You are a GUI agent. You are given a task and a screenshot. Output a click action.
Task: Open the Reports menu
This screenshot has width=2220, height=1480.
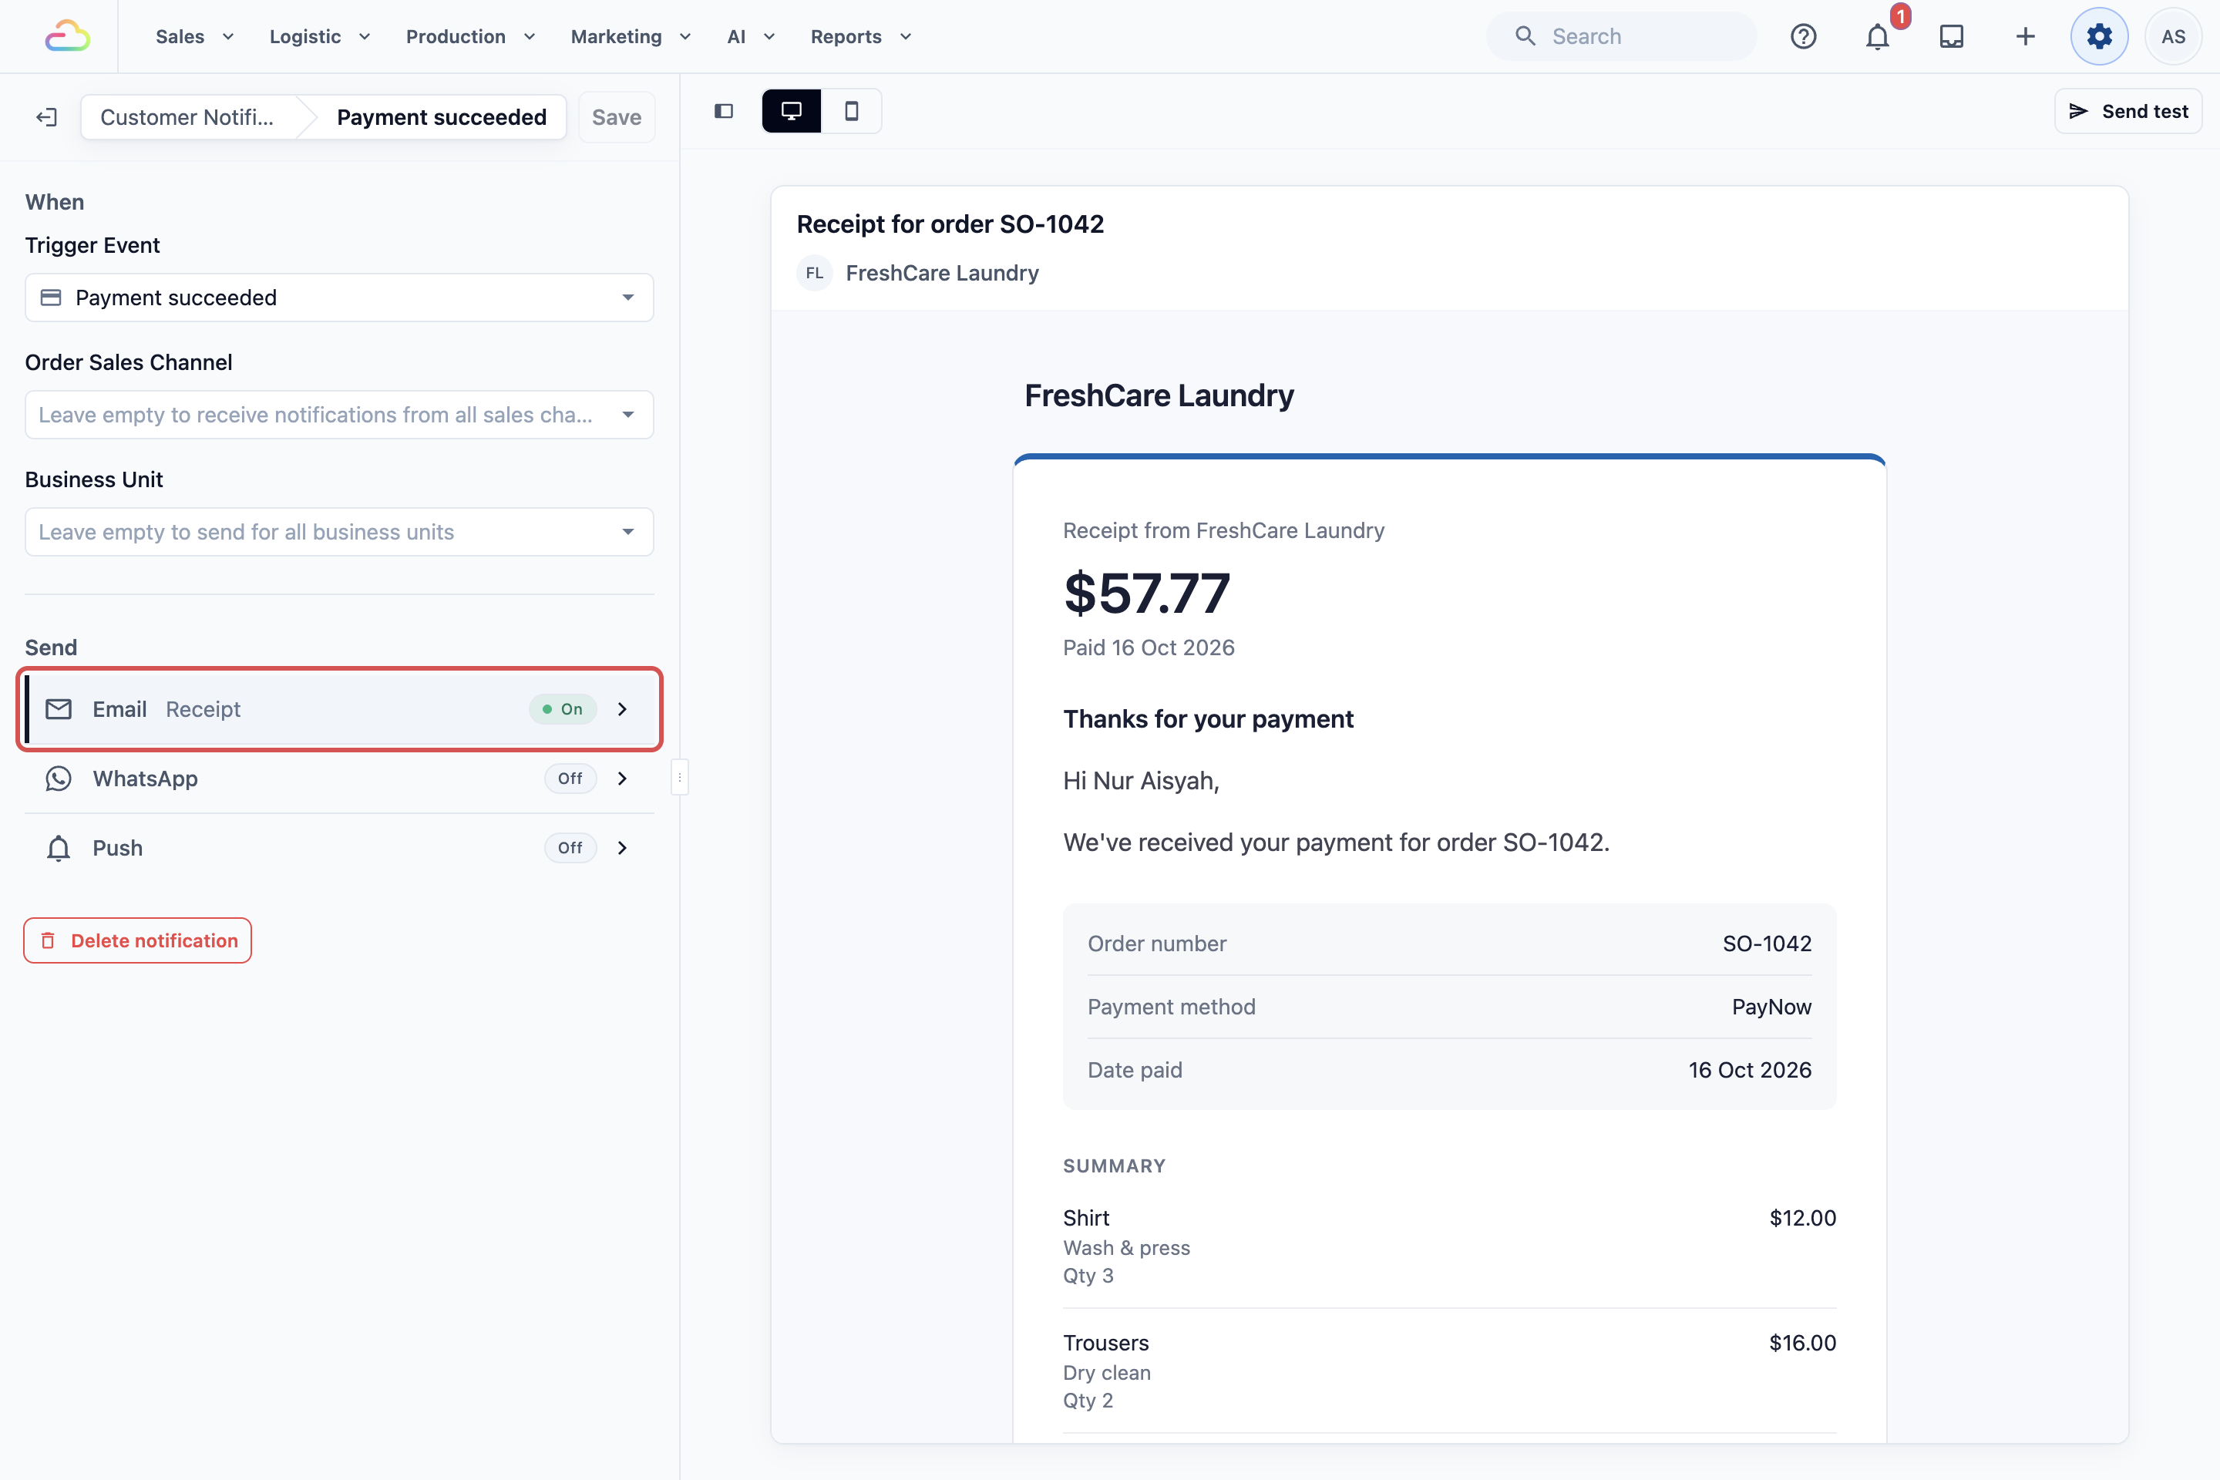861,36
